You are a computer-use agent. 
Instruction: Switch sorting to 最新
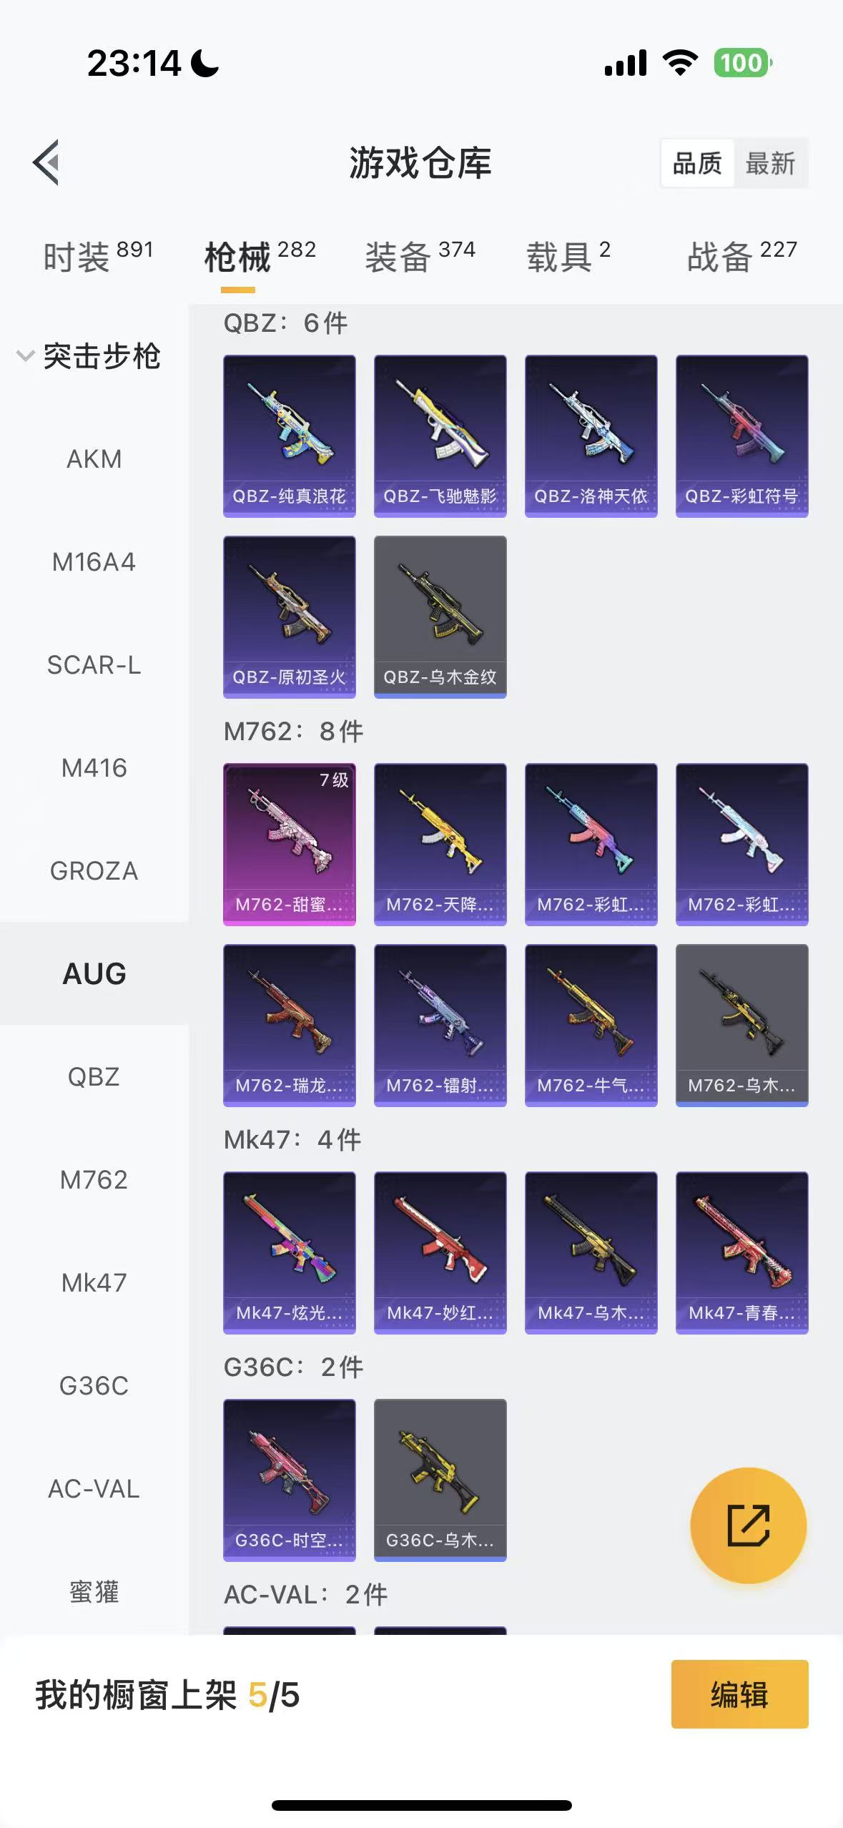pyautogui.click(x=770, y=163)
